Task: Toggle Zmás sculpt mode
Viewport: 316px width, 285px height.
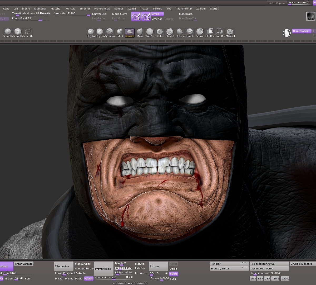Action: click(157, 14)
